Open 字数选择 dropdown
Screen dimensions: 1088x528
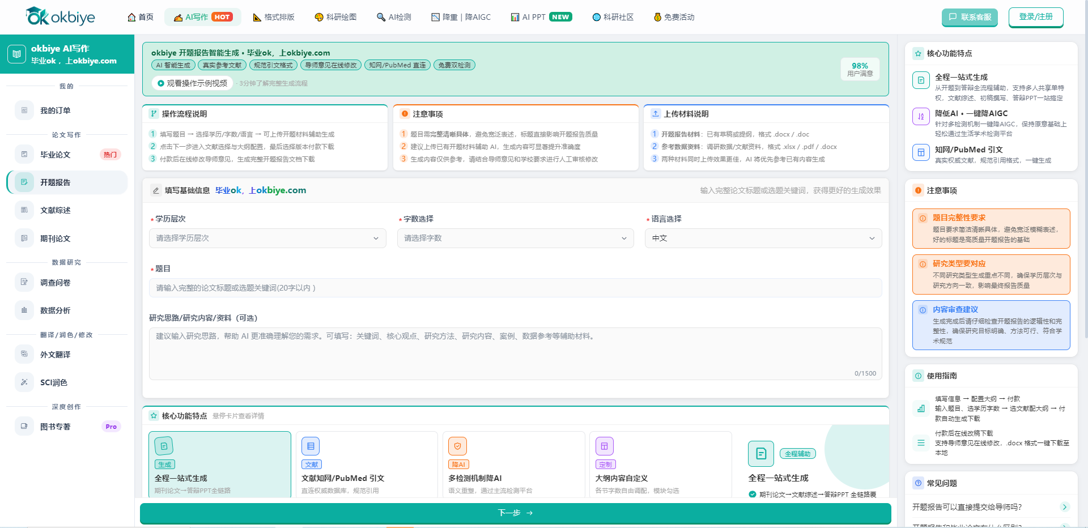pyautogui.click(x=516, y=238)
